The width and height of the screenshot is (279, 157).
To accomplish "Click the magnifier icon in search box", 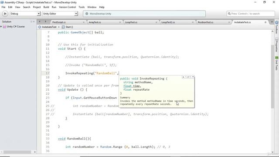I will 229,14.
